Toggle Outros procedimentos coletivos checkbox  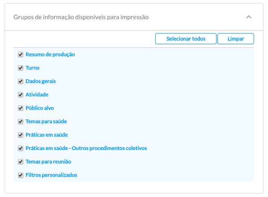click(21, 148)
